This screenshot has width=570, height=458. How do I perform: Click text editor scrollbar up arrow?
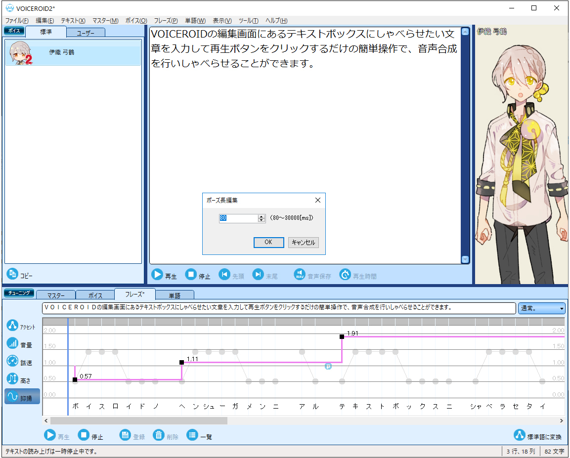click(x=465, y=32)
